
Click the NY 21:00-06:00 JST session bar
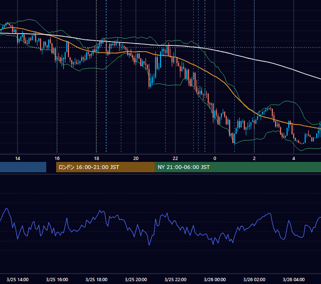(237, 167)
